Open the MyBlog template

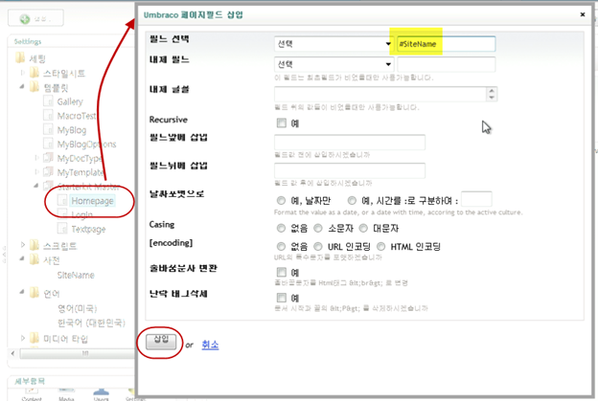click(x=71, y=130)
